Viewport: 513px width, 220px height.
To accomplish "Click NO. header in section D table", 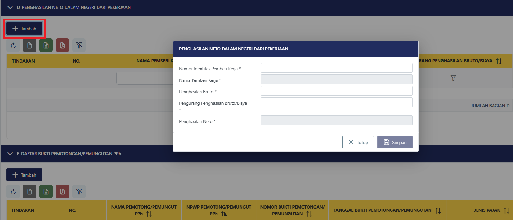I will tap(76, 61).
